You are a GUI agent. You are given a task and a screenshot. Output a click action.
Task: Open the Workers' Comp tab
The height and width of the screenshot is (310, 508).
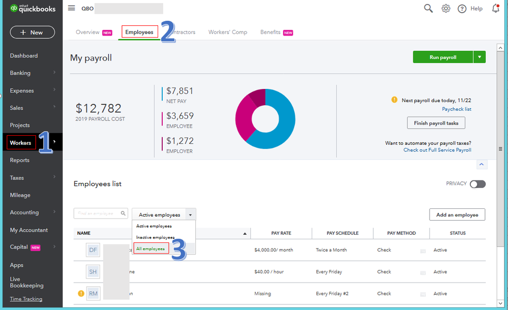point(228,32)
